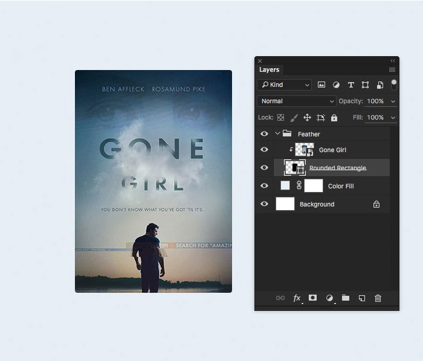Viewport: 423px width, 361px height.
Task: Select the Background layer thumbnail
Action: pyautogui.click(x=285, y=203)
